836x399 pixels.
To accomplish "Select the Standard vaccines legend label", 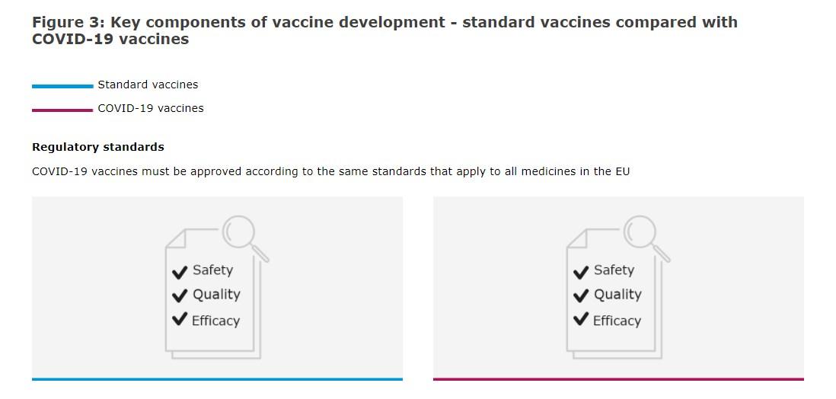I will pyautogui.click(x=148, y=85).
